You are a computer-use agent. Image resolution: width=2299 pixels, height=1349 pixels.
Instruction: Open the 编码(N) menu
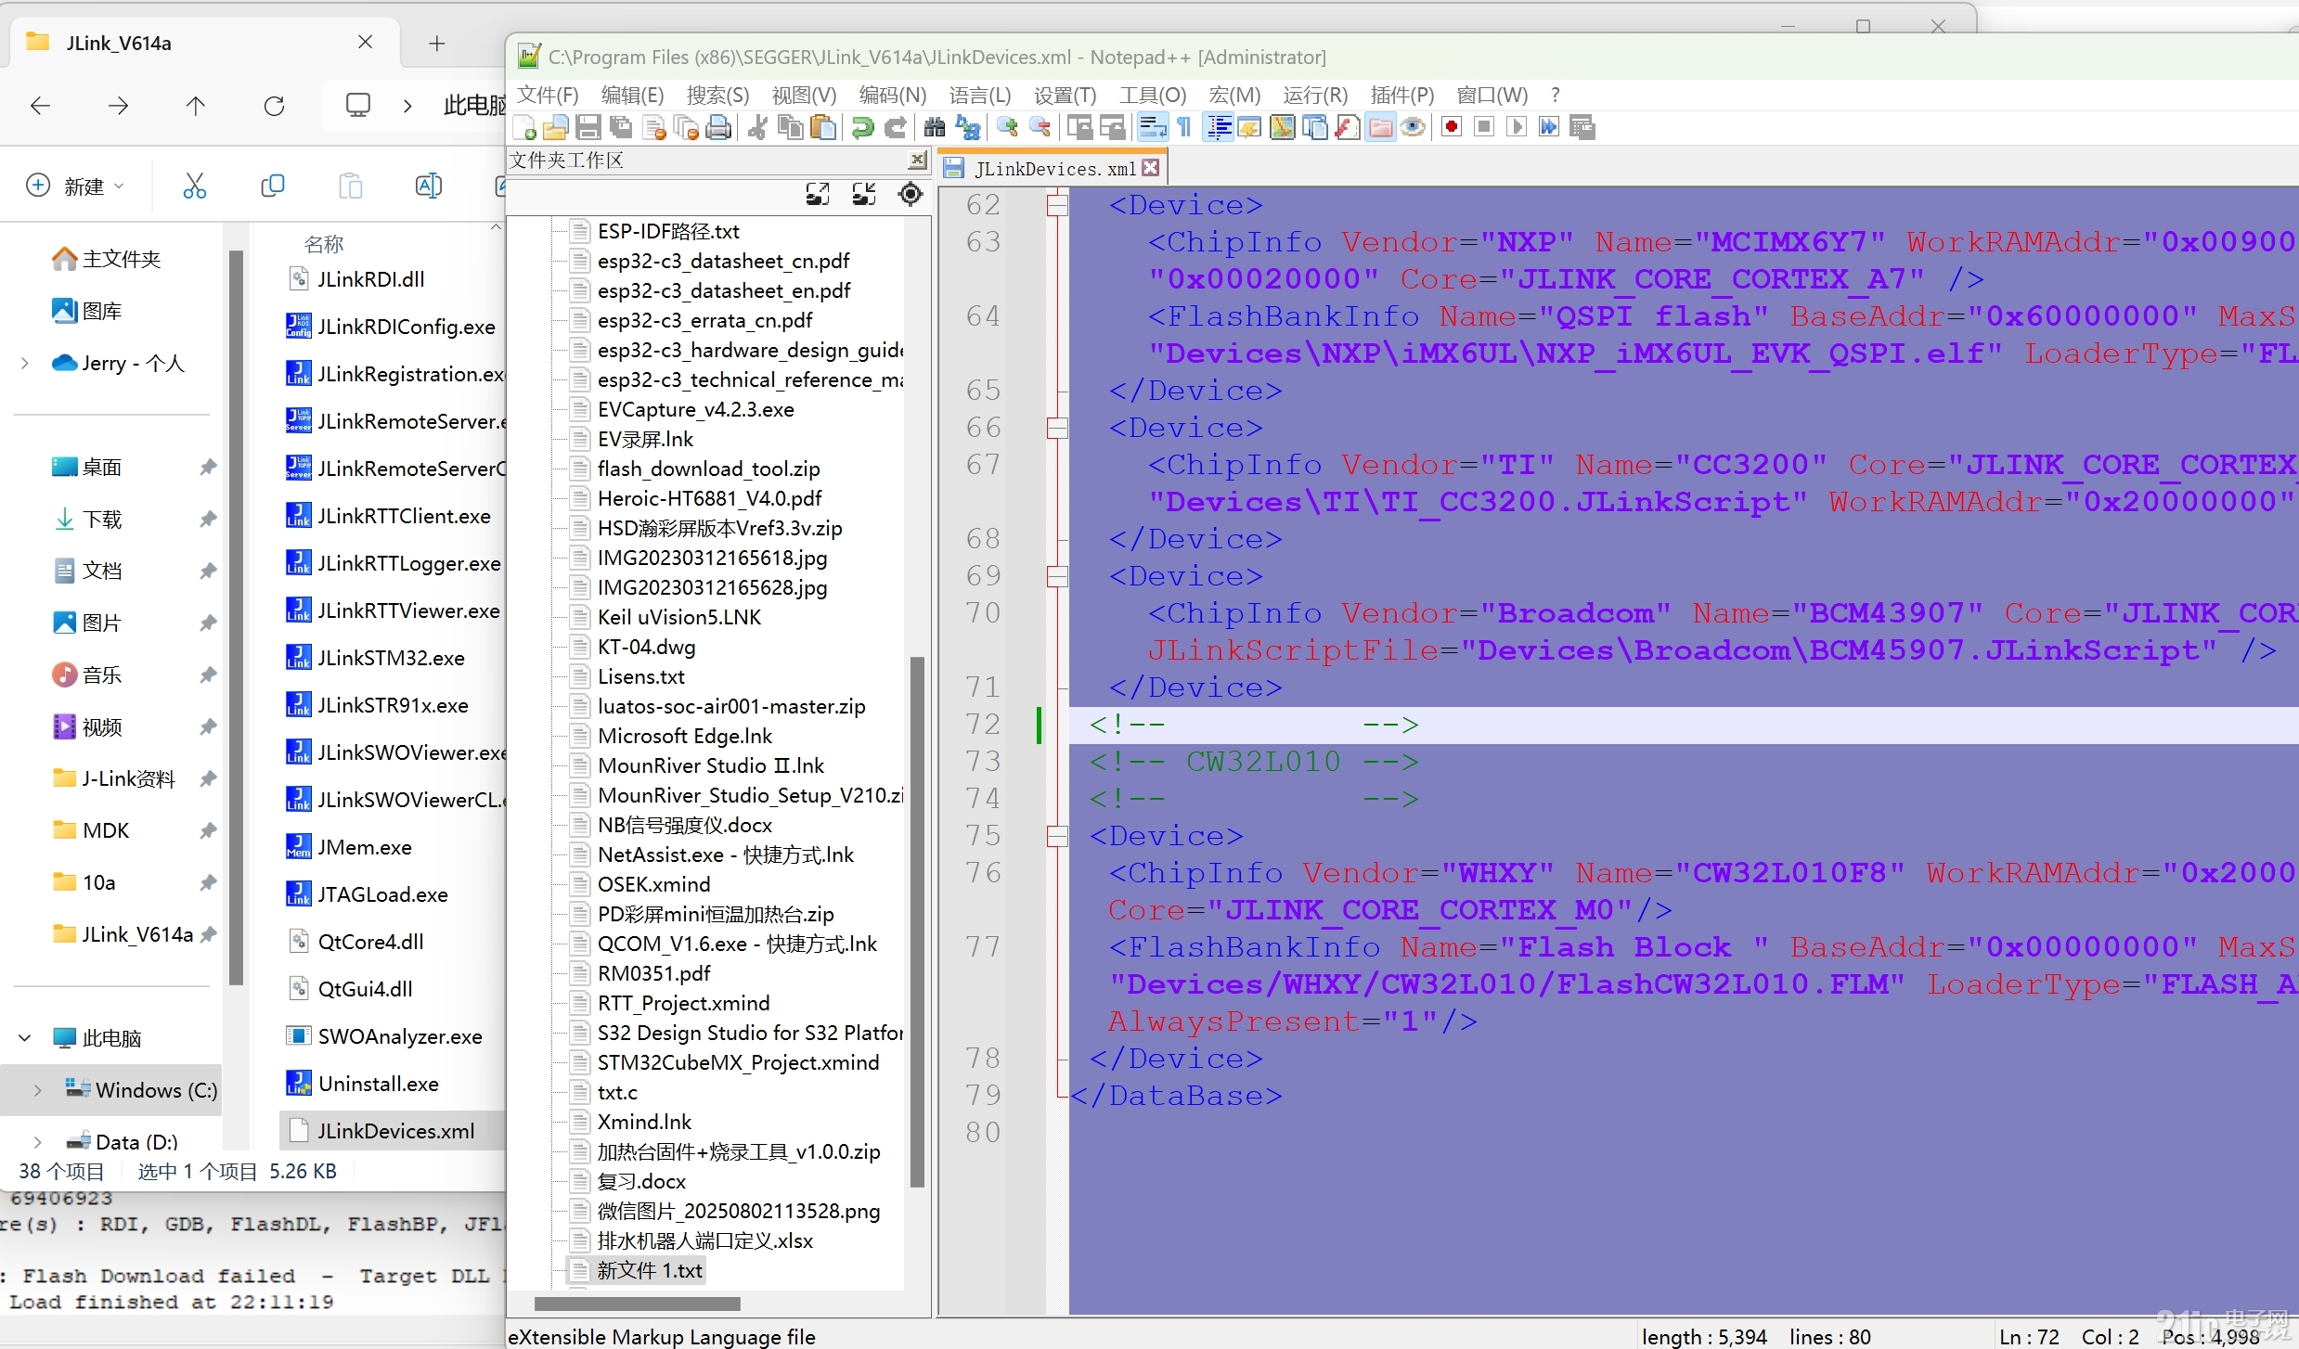(x=892, y=95)
